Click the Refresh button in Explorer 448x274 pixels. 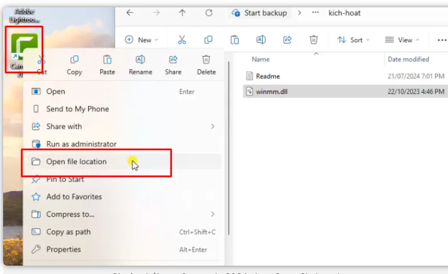[x=209, y=13]
